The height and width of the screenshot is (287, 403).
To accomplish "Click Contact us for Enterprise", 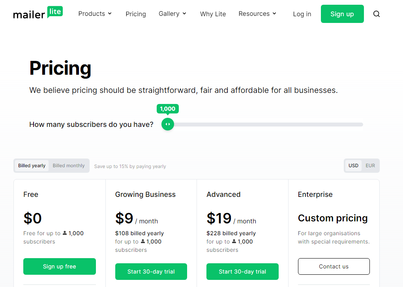I will point(334,266).
